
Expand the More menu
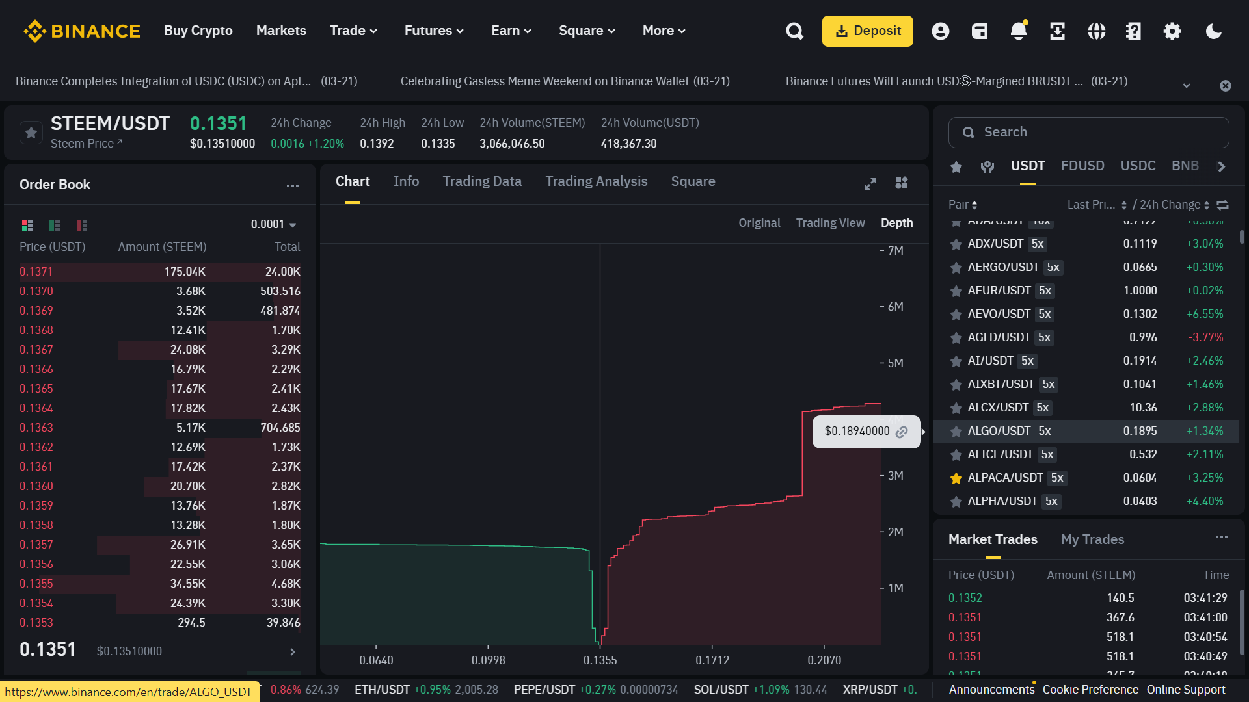pyautogui.click(x=664, y=31)
